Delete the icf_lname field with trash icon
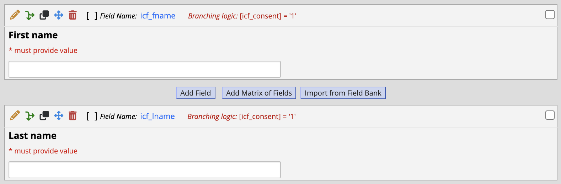 click(x=73, y=115)
